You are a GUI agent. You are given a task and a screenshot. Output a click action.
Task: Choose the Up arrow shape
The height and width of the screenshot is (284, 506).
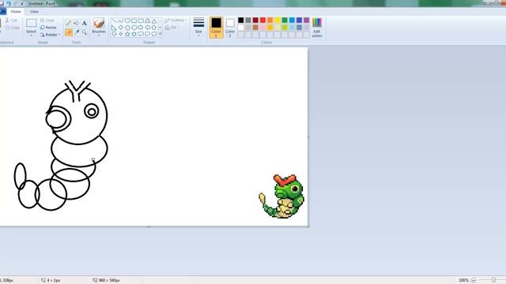point(154,28)
